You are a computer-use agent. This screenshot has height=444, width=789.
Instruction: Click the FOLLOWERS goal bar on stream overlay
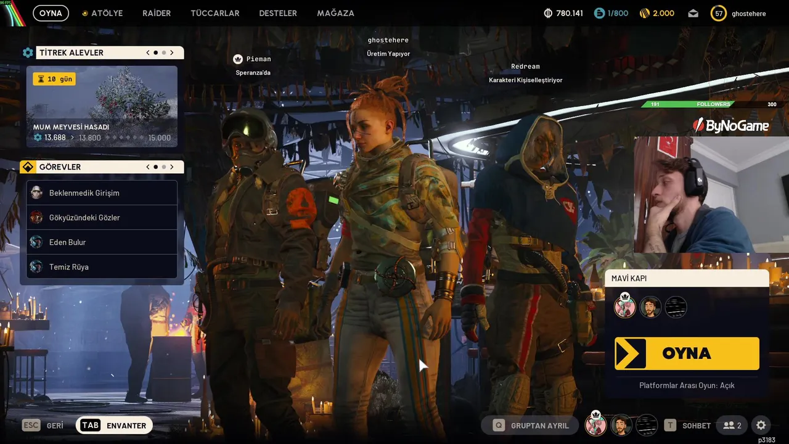[714, 104]
